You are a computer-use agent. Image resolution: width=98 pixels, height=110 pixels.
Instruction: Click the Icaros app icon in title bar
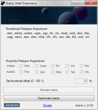(3, 3)
